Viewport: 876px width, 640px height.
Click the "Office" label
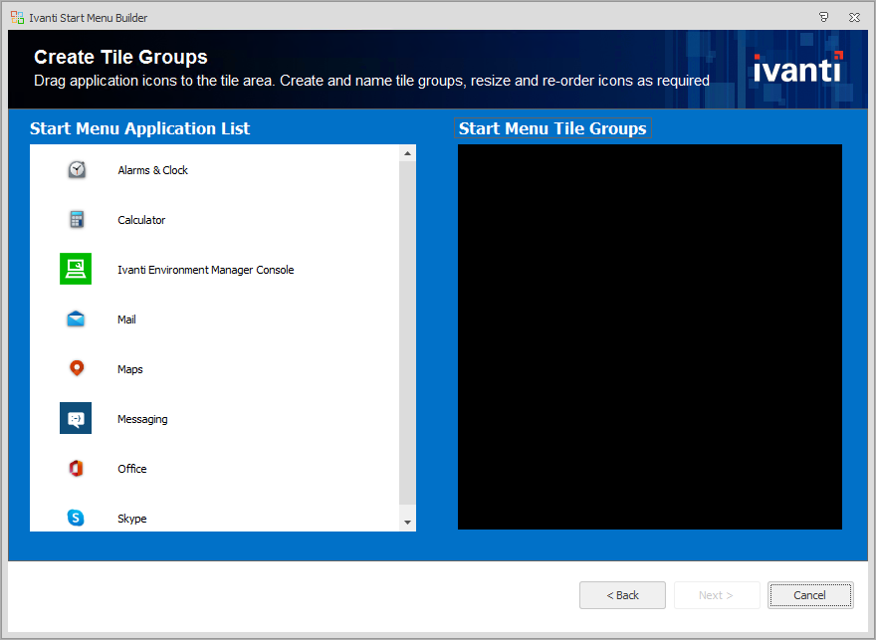pyautogui.click(x=131, y=469)
